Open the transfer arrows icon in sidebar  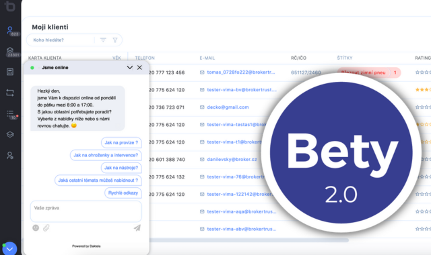(x=10, y=93)
